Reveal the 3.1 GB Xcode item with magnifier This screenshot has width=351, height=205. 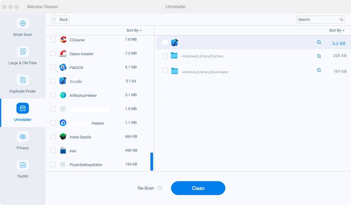319,42
